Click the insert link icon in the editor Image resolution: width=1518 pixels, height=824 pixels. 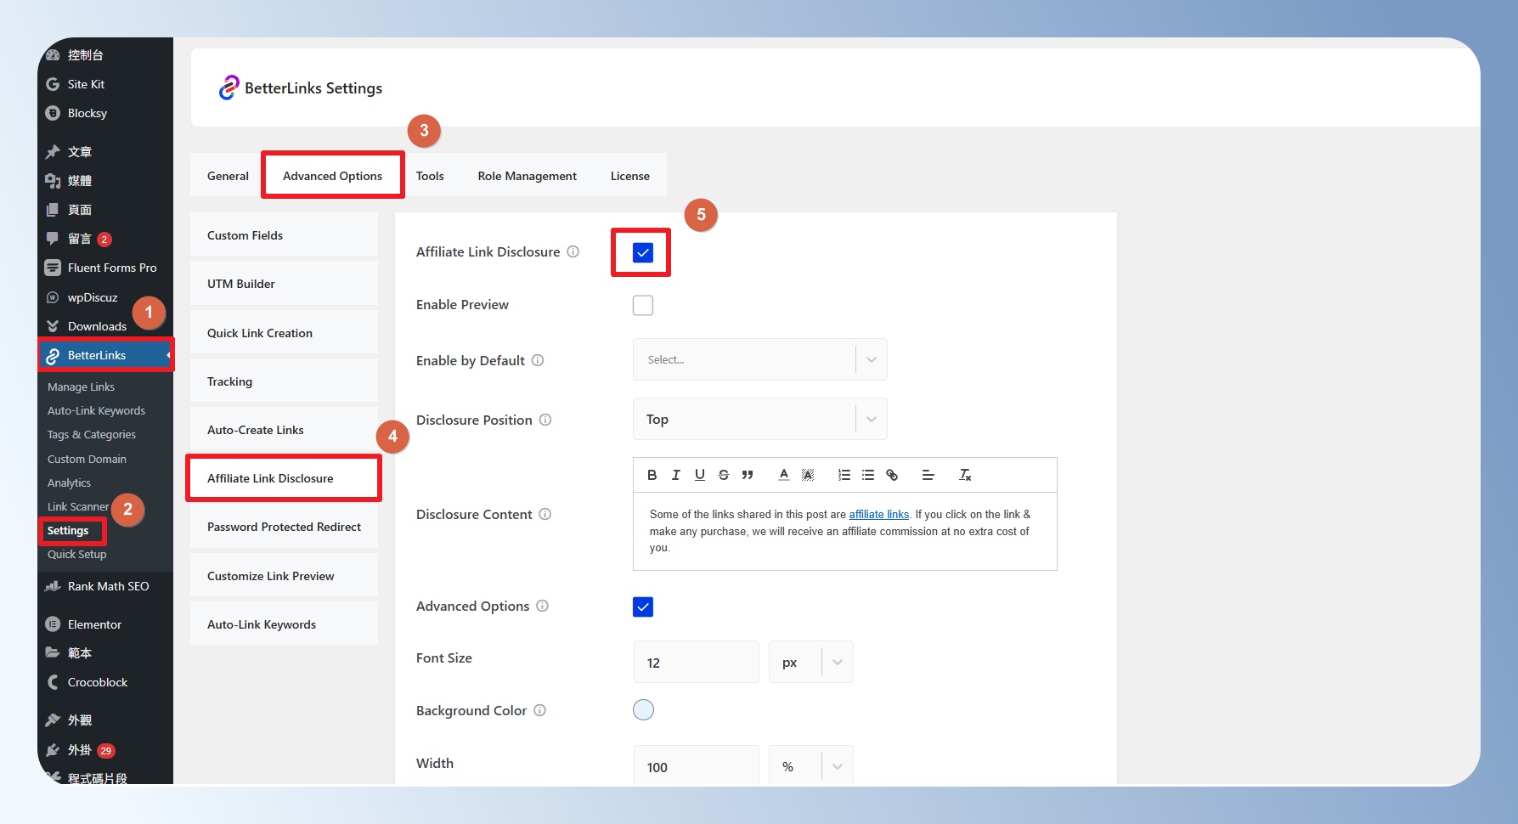(x=892, y=475)
